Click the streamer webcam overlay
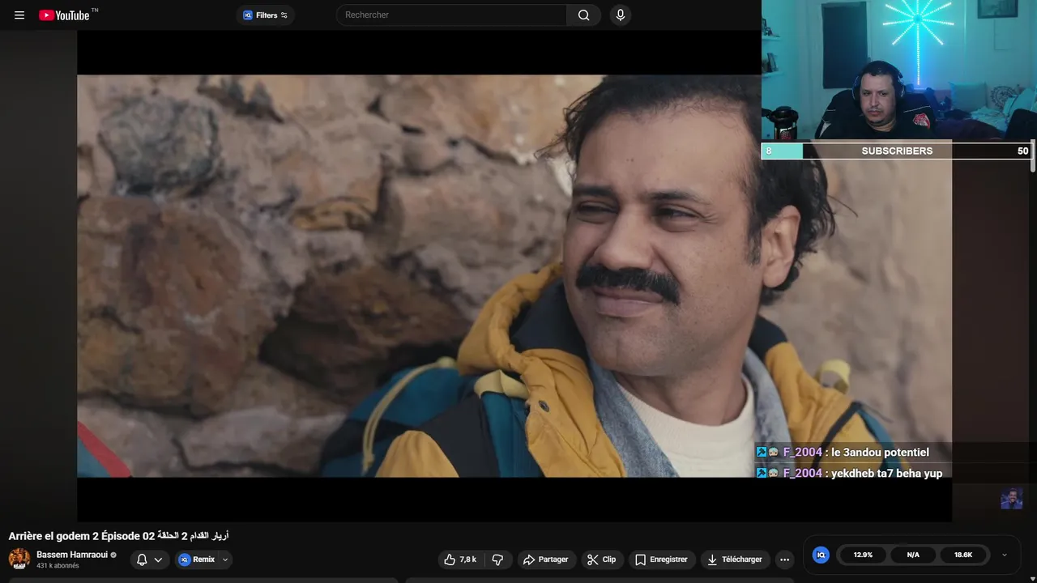The width and height of the screenshot is (1037, 583). pos(898,70)
